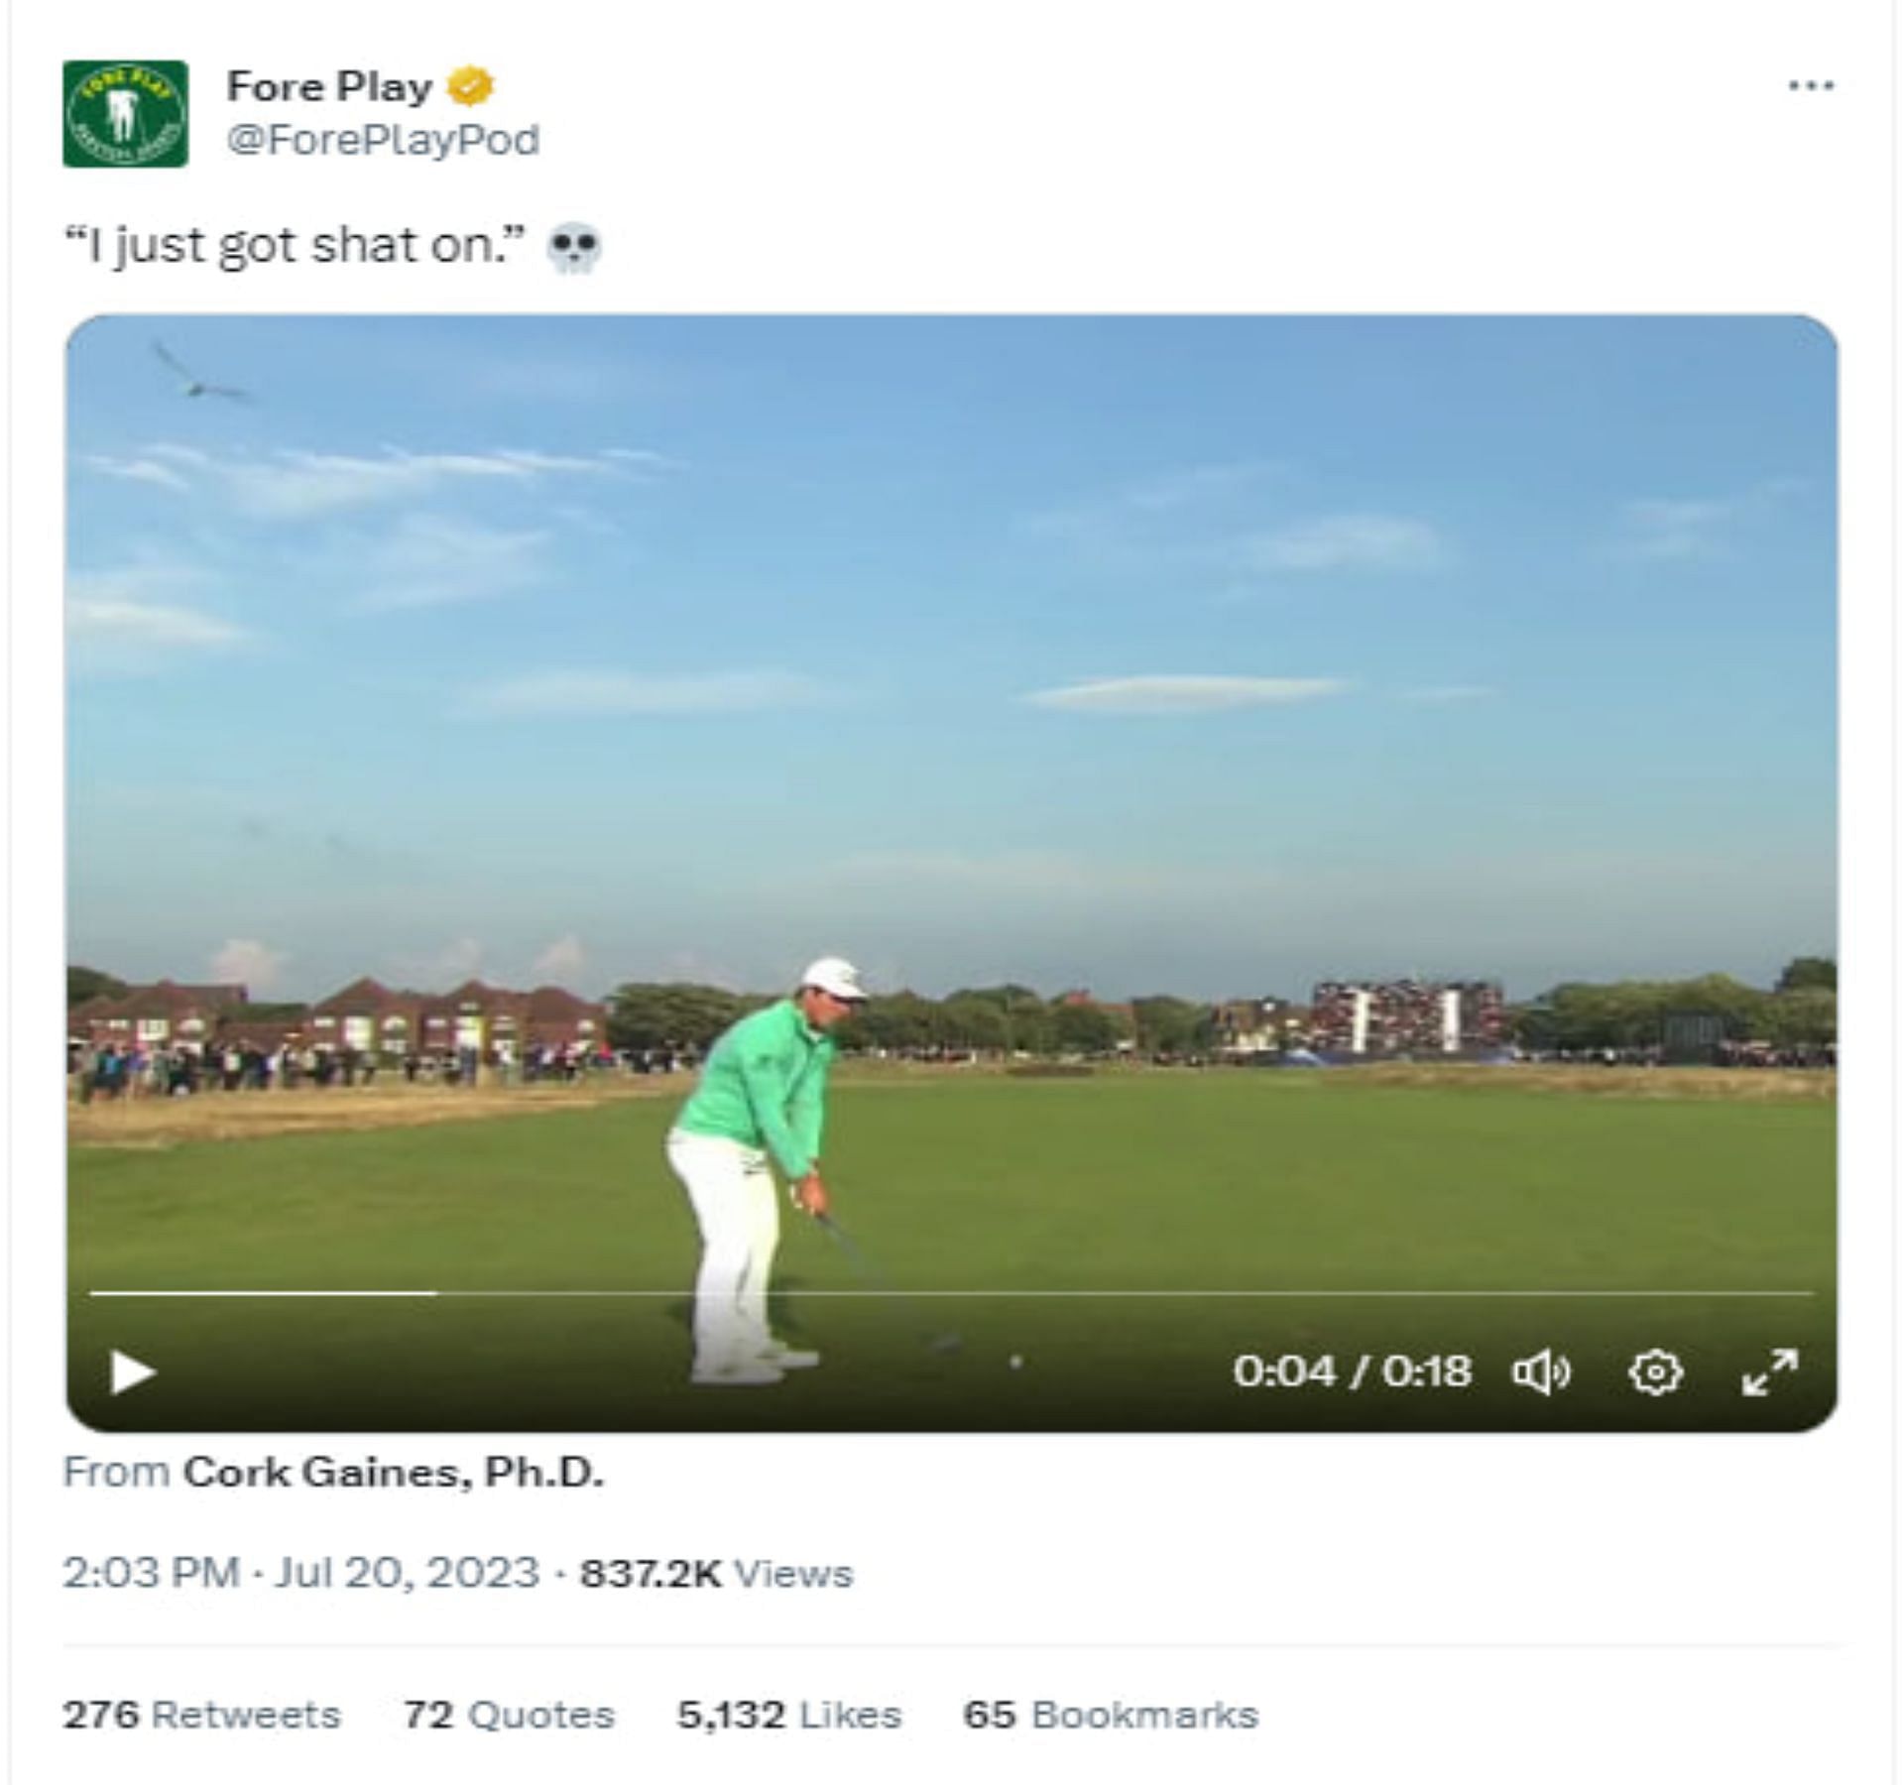Click the @ForePlayPod handle
1904x1785 pixels.
pyautogui.click(x=383, y=140)
